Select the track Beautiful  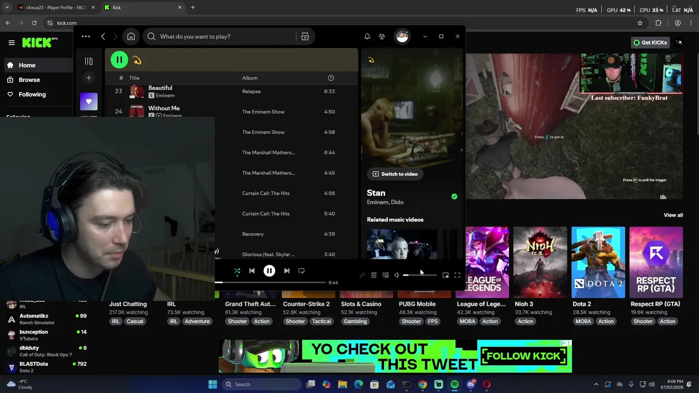click(160, 88)
